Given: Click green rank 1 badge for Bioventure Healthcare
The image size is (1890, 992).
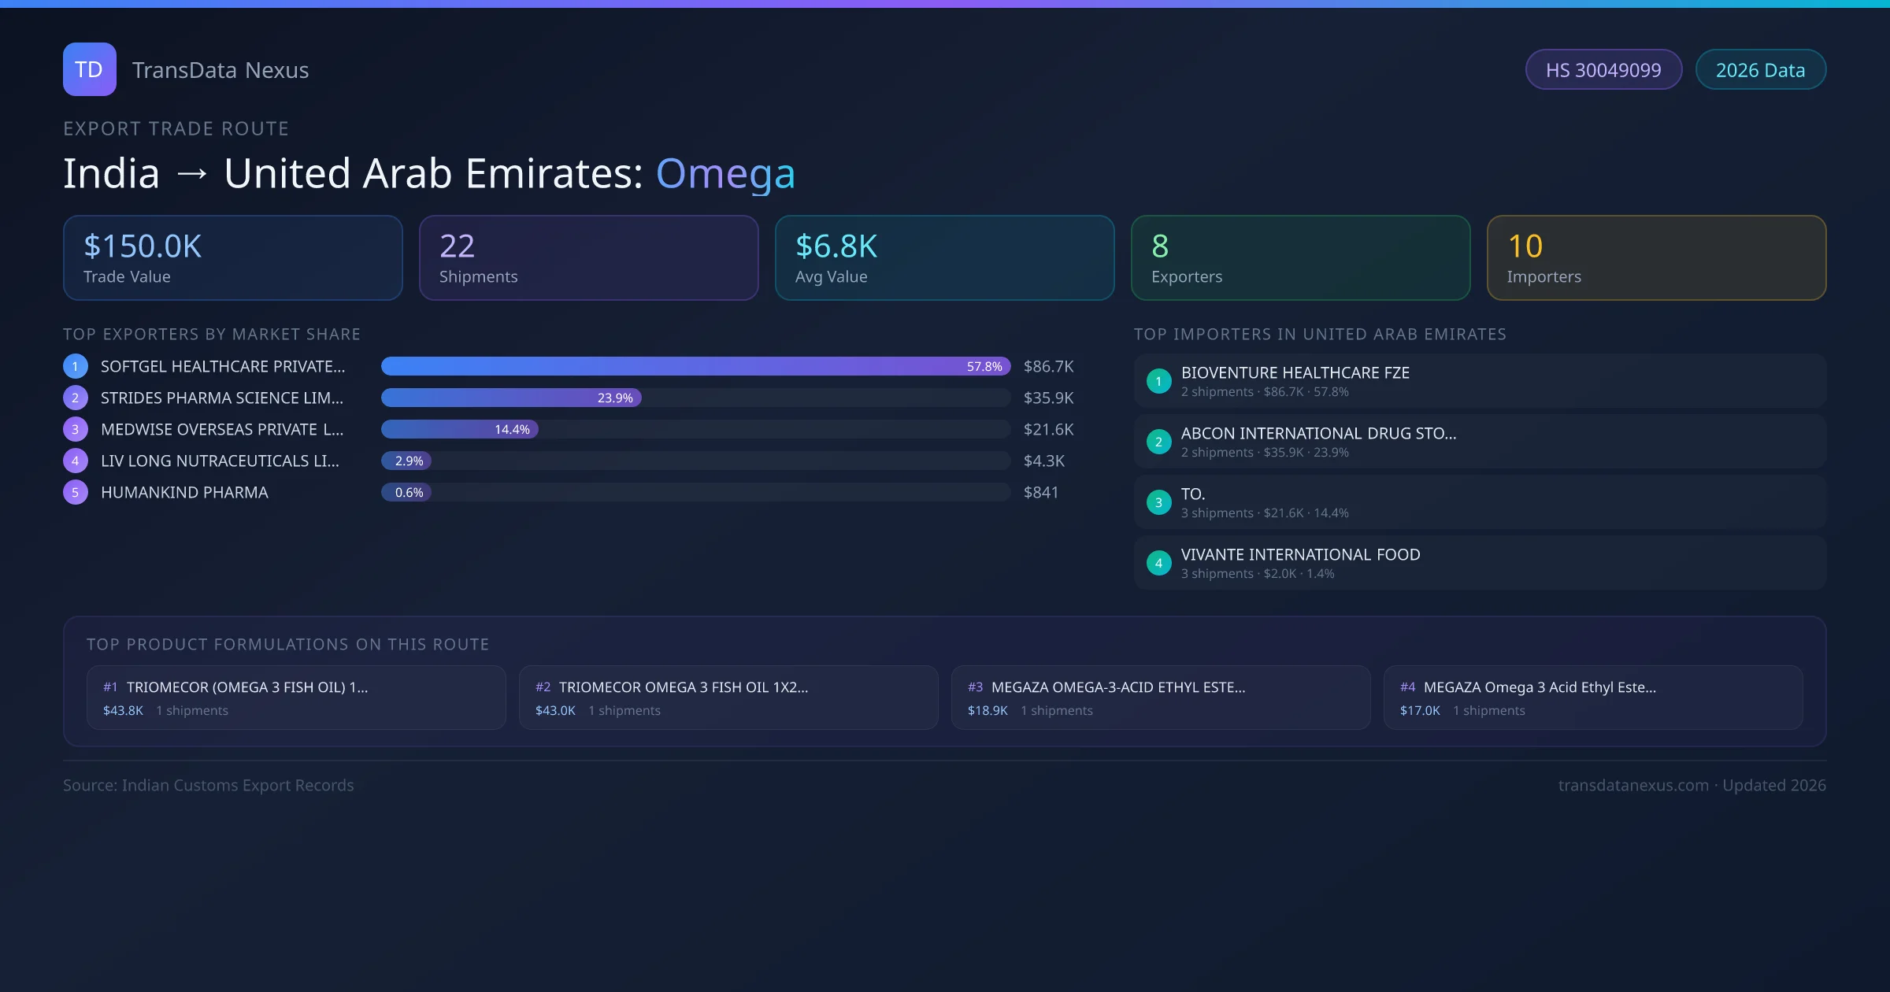Looking at the screenshot, I should [x=1158, y=381].
